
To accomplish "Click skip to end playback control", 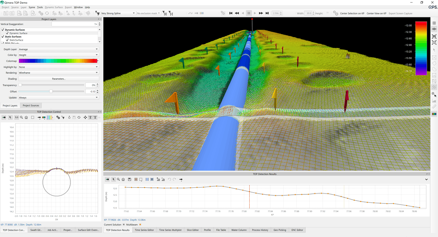I will coord(267,13).
